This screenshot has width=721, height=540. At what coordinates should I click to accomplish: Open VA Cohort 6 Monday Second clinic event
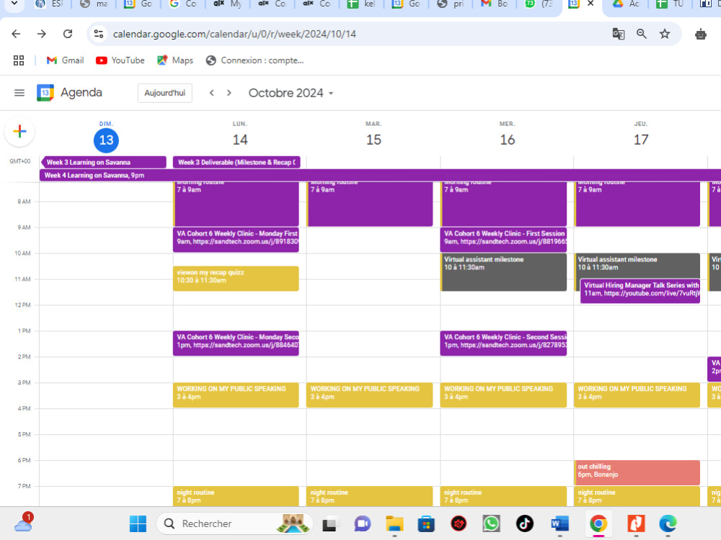236,343
